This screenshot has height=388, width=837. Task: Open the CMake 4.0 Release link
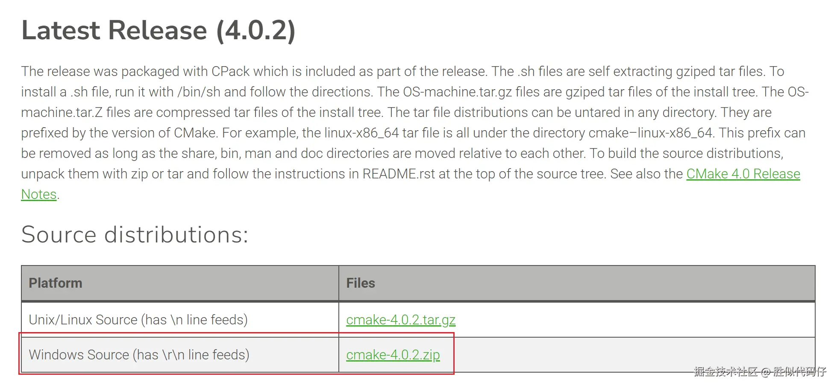743,174
